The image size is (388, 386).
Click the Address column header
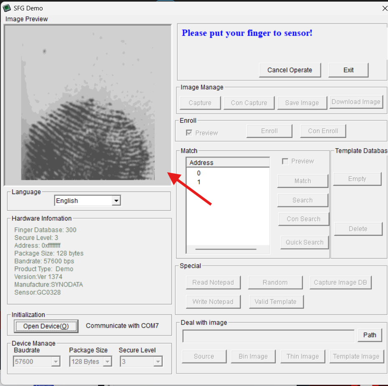point(228,162)
